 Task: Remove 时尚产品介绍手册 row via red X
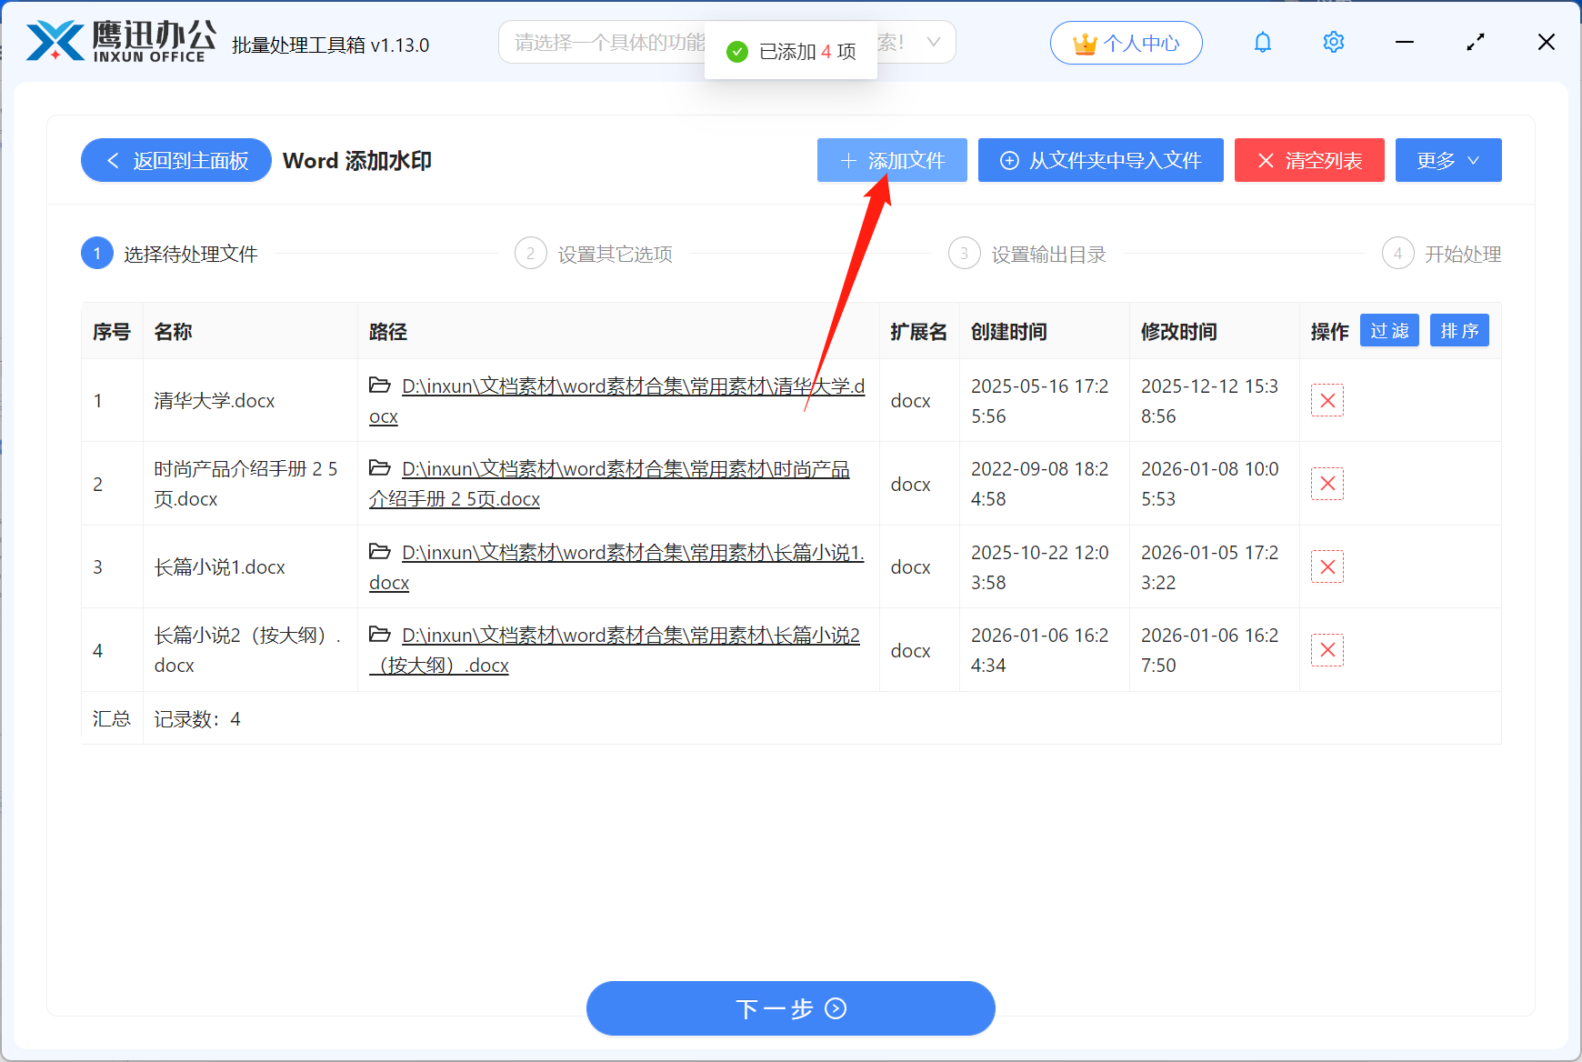1327,483
